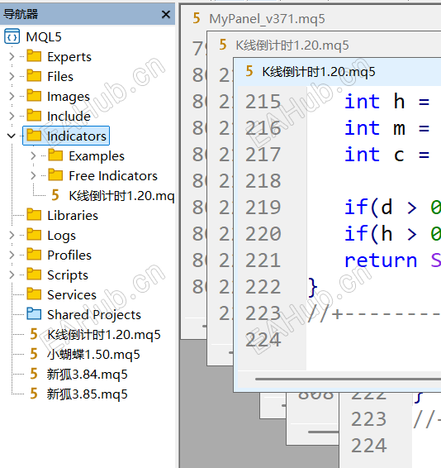441x468 pixels.
Task: Expand the Scripts folder
Action: (12, 275)
